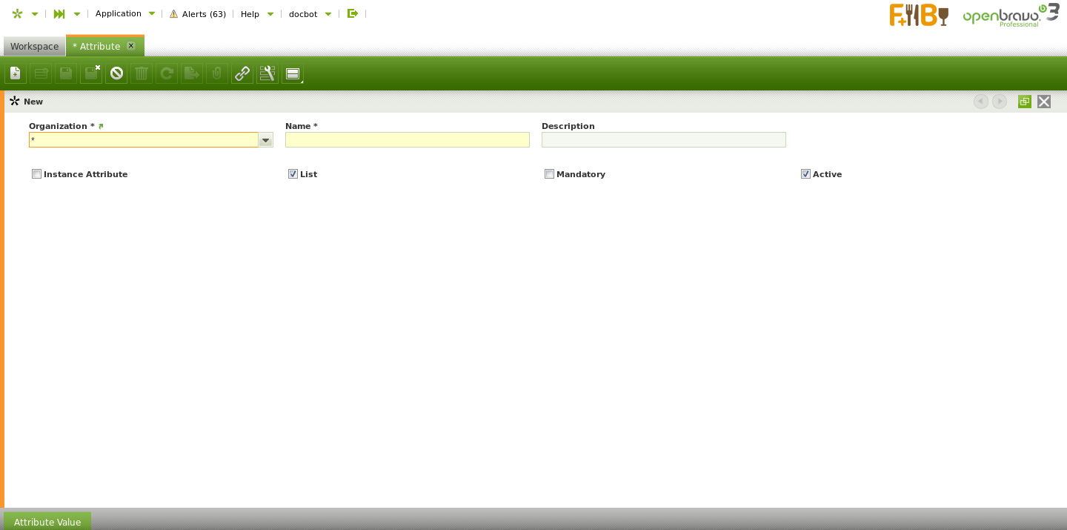Tick the Mandatory checkbox
Viewport: 1067px width, 530px height.
(x=549, y=174)
